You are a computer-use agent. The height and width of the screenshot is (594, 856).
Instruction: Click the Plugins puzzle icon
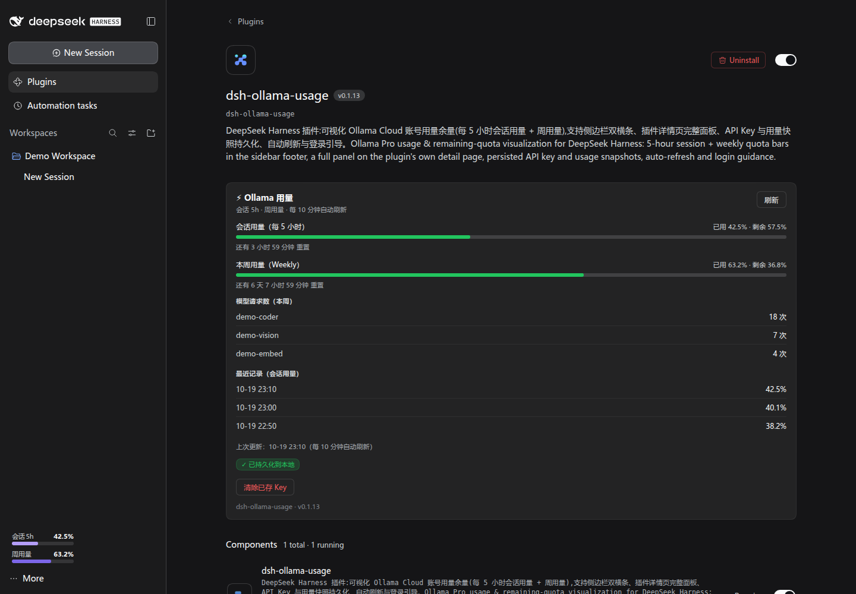pos(18,82)
